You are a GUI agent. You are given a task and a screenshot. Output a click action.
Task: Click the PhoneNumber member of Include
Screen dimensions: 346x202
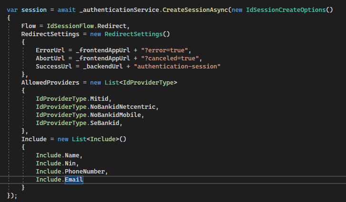coord(85,172)
